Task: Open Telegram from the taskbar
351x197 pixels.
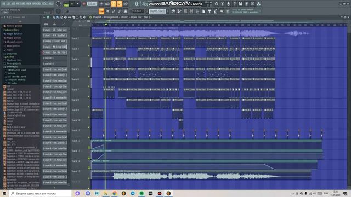Action: pos(133,193)
